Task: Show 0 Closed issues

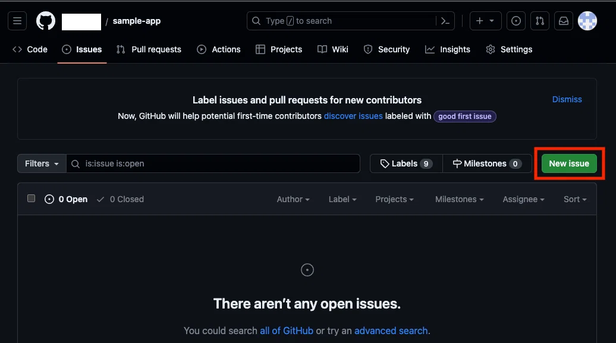Action: 120,199
